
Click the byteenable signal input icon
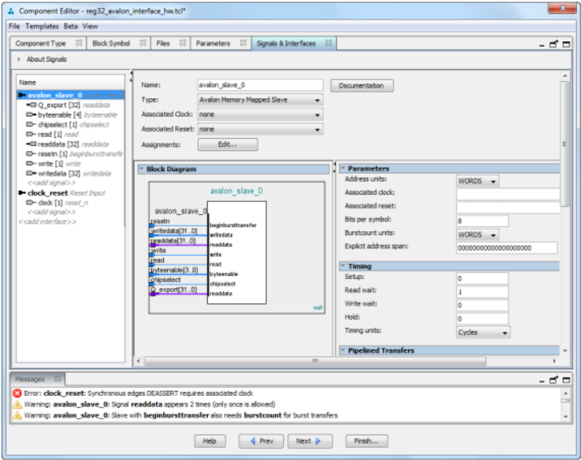(31, 115)
